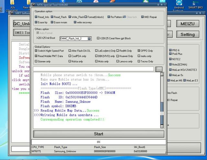Open the EMMC_Flash_Init_2 dropdown

click(x=89, y=39)
